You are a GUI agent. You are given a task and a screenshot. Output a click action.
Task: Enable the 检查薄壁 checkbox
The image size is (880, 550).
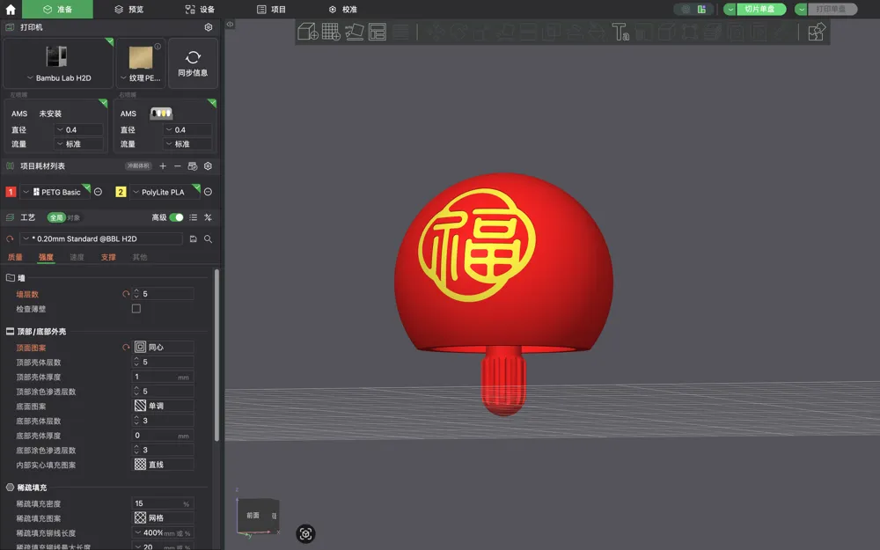coord(136,309)
